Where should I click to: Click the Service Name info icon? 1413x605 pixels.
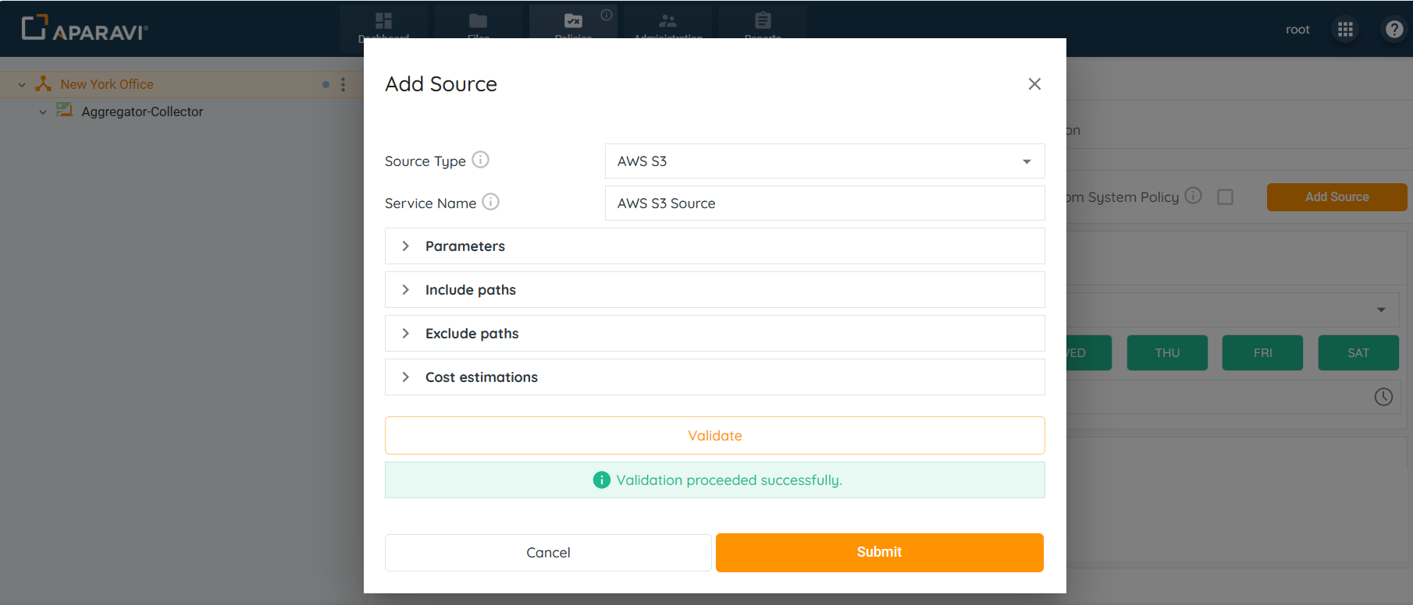pyautogui.click(x=490, y=202)
